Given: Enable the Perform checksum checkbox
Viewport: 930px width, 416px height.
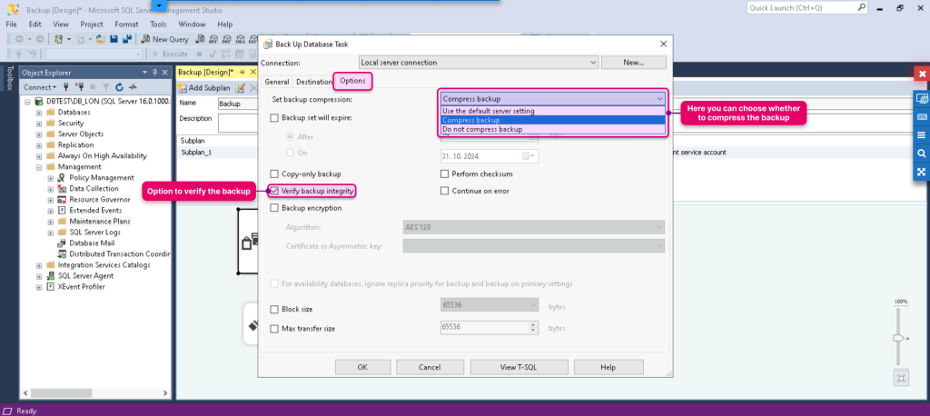Looking at the screenshot, I should 444,174.
